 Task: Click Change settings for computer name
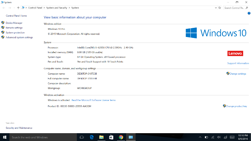point(238,74)
